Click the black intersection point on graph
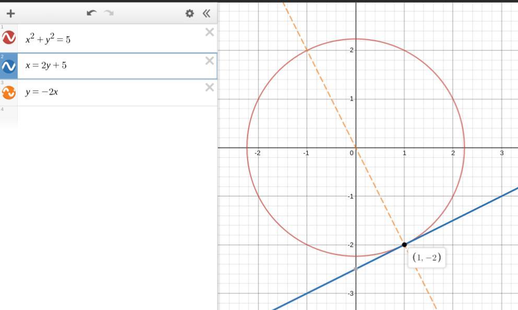Image resolution: width=518 pixels, height=310 pixels. [404, 245]
